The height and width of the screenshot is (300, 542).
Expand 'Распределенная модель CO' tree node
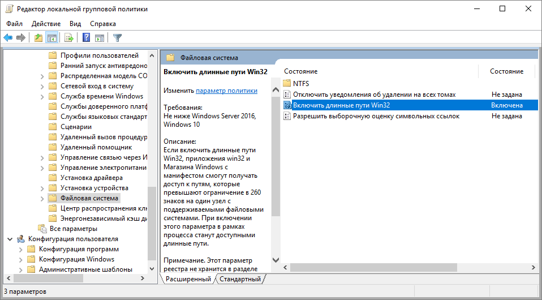42,76
